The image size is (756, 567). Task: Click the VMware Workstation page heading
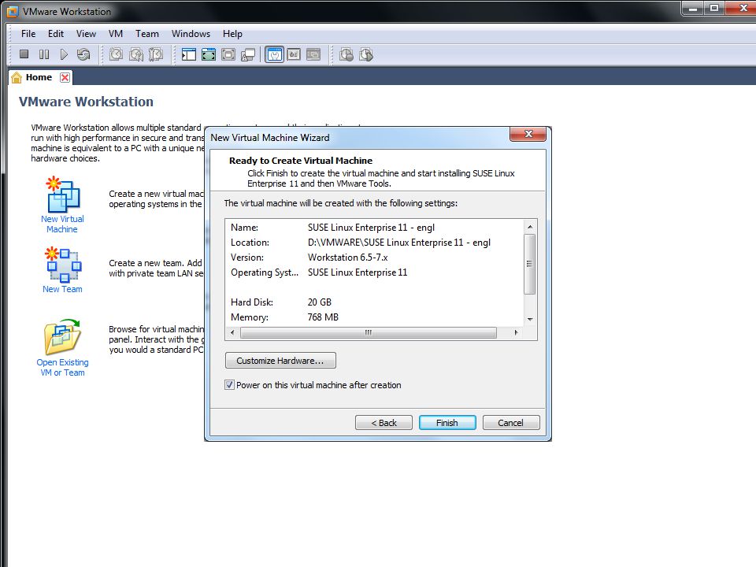coord(86,102)
